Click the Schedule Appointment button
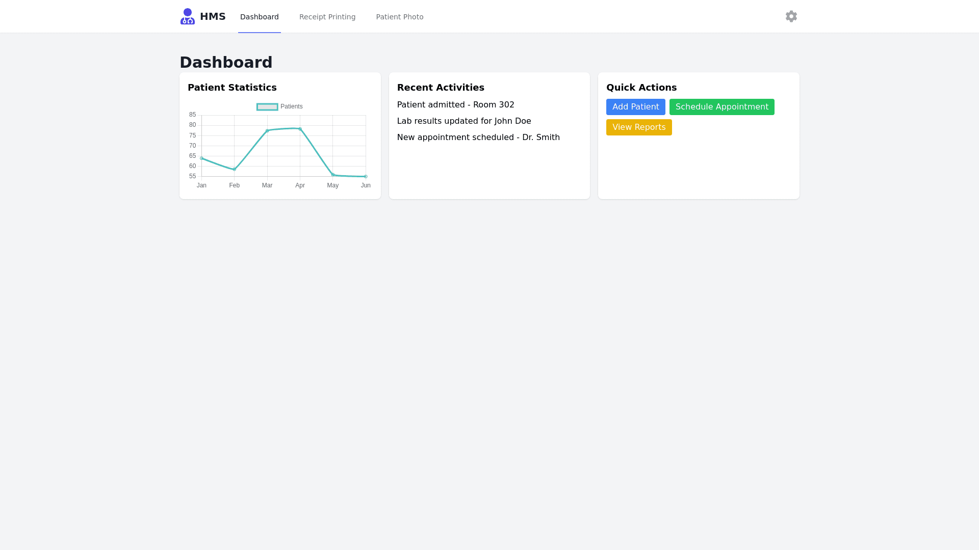The height and width of the screenshot is (550, 979). pos(722,107)
